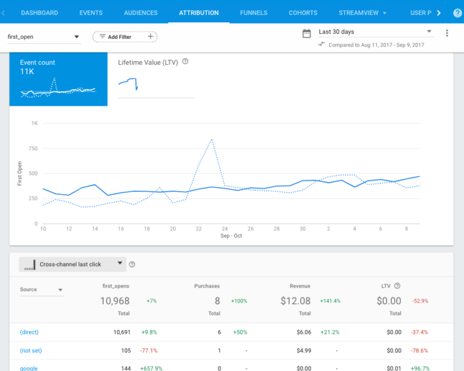Switch to the Events tab

coord(91,13)
